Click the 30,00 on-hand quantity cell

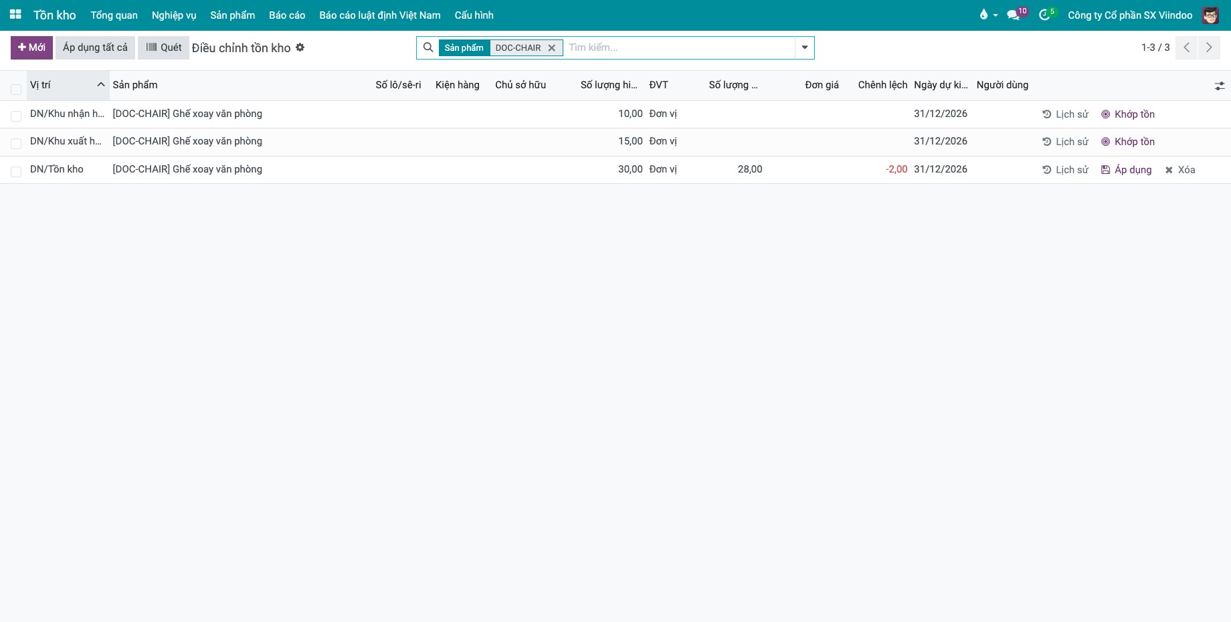point(630,169)
